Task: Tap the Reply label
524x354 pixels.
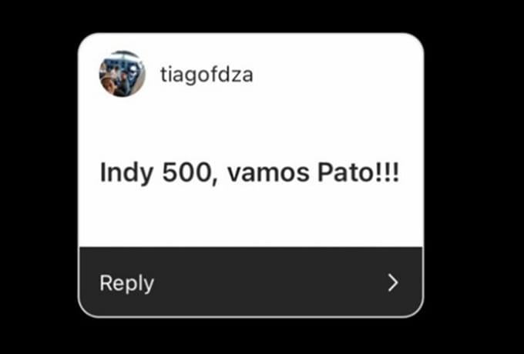Action: tap(127, 283)
